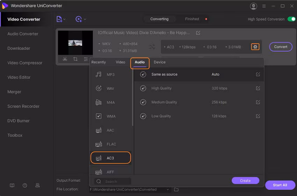Select M4A audio format
Screen dimensions: 297x196
pyautogui.click(x=111, y=103)
